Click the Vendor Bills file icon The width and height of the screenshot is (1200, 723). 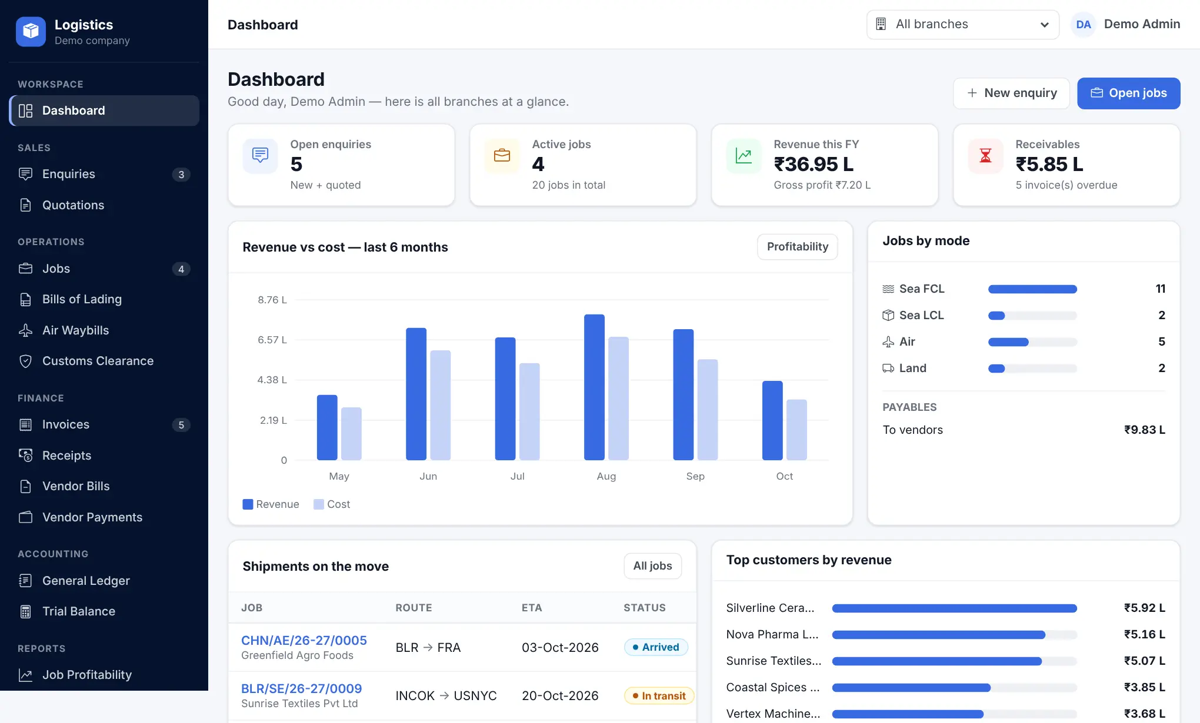pyautogui.click(x=25, y=486)
